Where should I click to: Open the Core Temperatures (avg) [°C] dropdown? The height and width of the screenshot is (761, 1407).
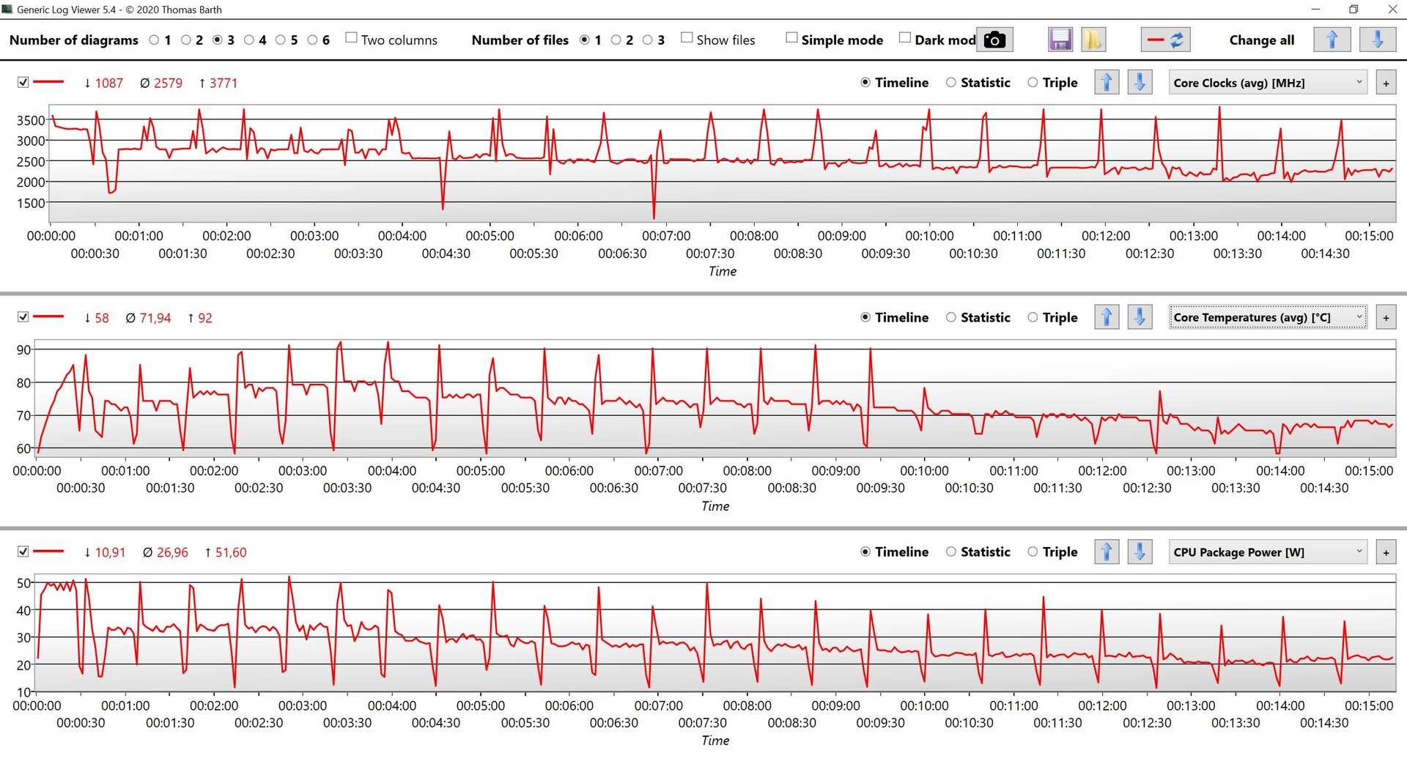(x=1268, y=317)
